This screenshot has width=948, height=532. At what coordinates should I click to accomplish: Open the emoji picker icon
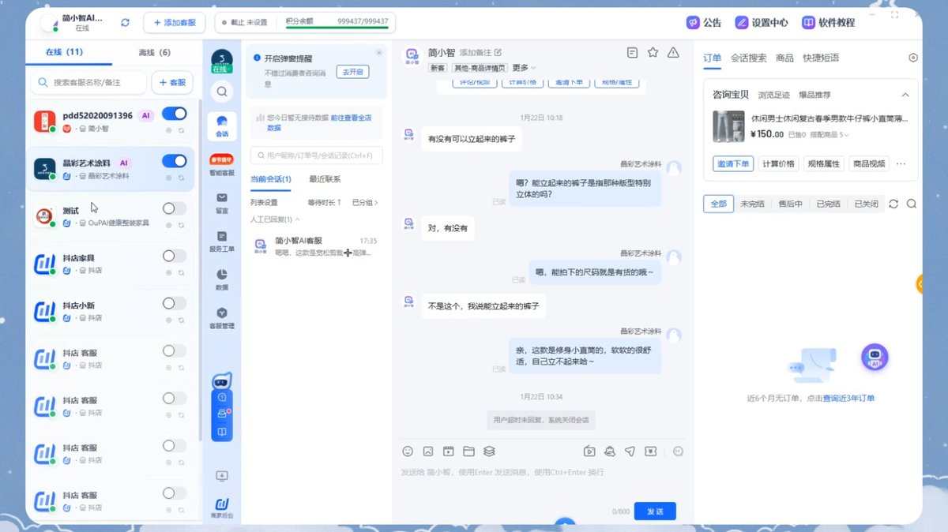tap(408, 451)
